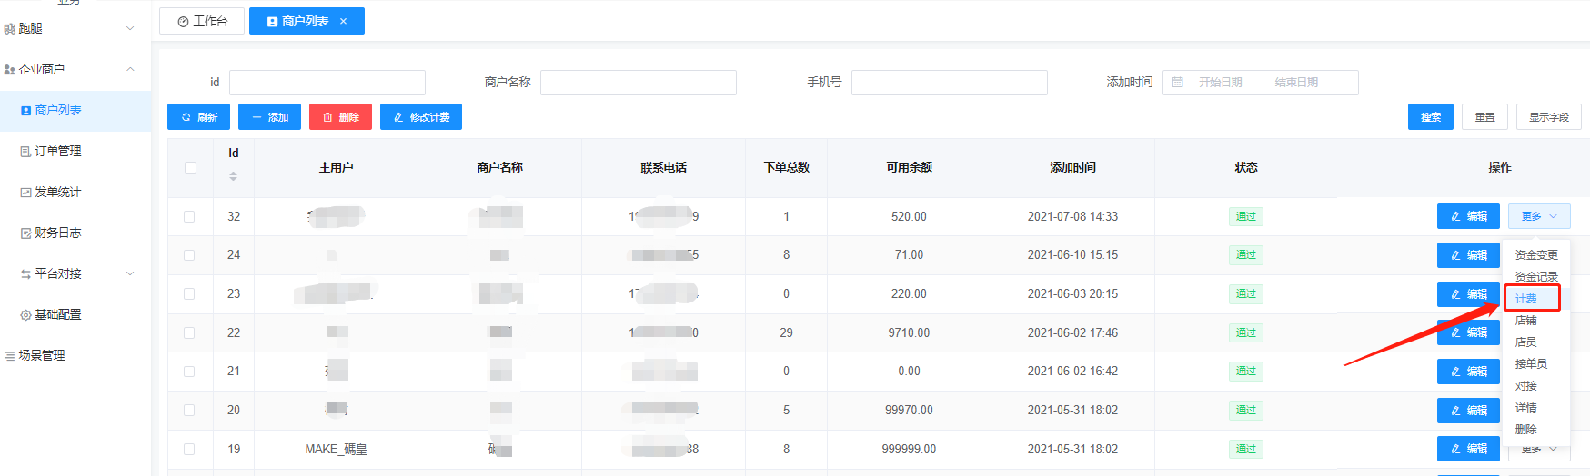This screenshot has height=476, width=1590.
Task: Click 编辑 for row Id 21
Action: click(x=1468, y=372)
